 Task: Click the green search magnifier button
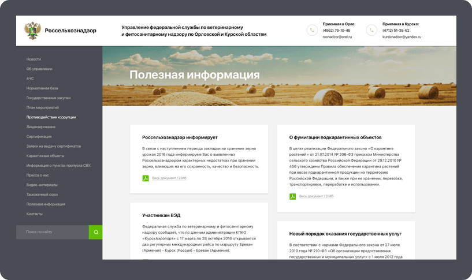[96, 232]
